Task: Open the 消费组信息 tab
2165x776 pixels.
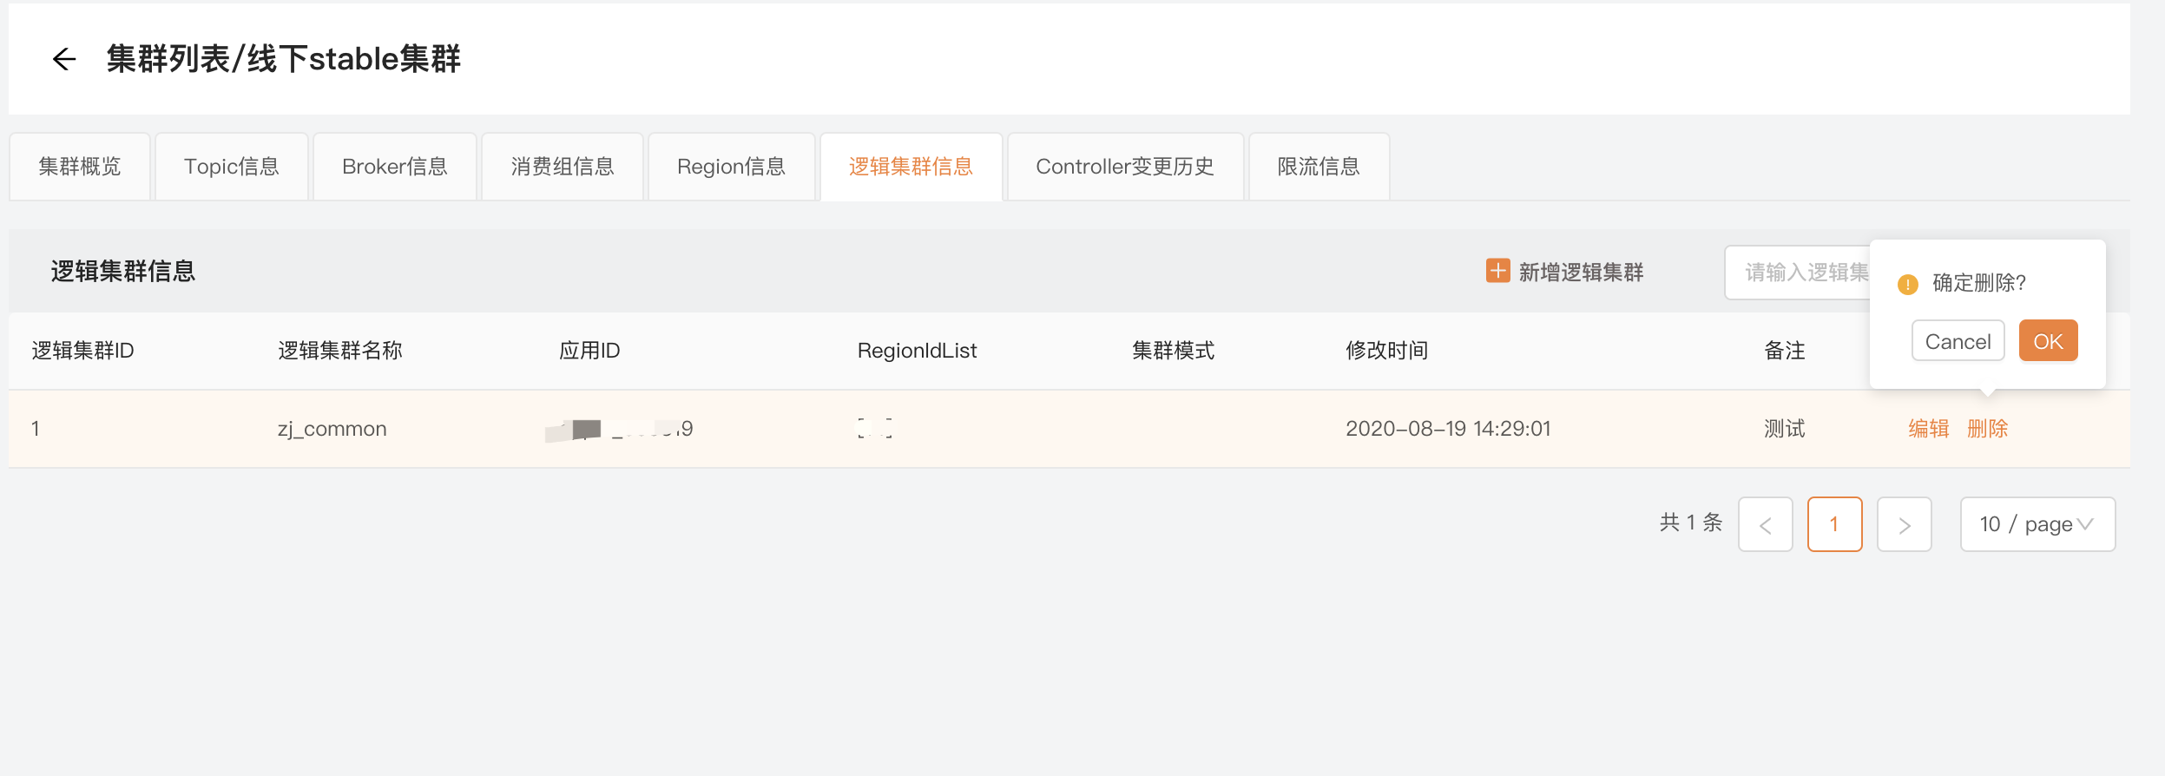Action: 563,167
